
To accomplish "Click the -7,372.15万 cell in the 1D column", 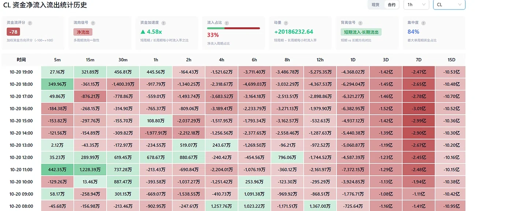I will [353, 169].
